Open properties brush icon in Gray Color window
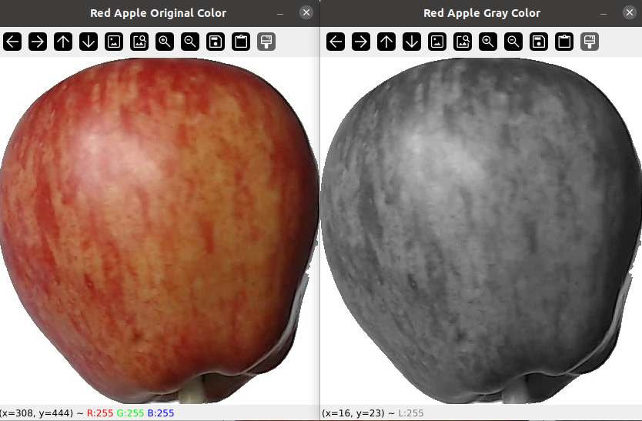642x421 pixels. click(590, 42)
